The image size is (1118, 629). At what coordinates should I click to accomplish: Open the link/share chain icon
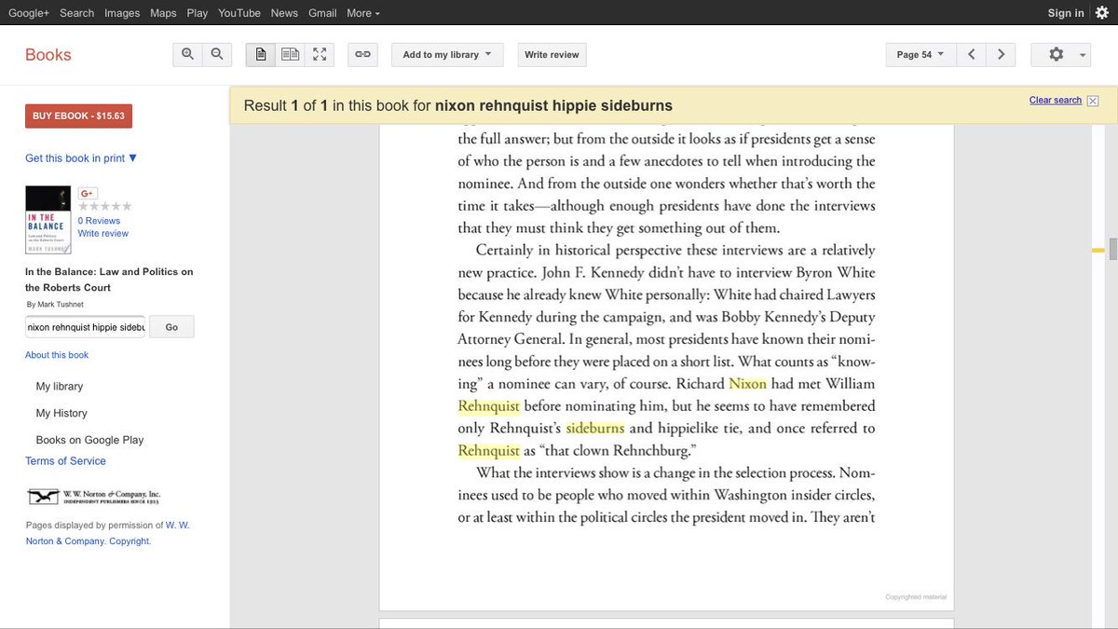click(x=362, y=55)
